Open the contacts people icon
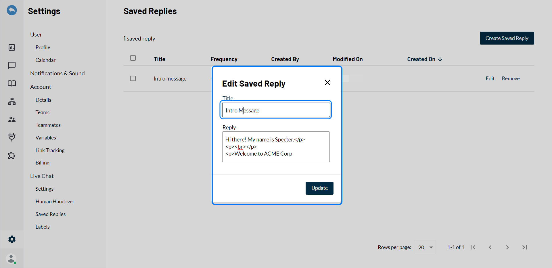The width and height of the screenshot is (552, 268). tap(12, 119)
